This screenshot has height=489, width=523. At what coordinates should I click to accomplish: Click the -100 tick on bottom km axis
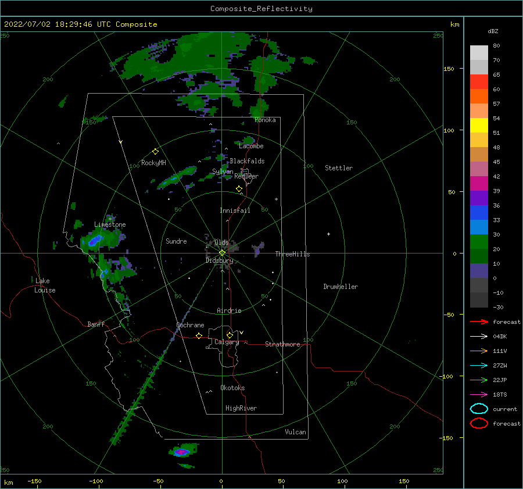(x=96, y=481)
